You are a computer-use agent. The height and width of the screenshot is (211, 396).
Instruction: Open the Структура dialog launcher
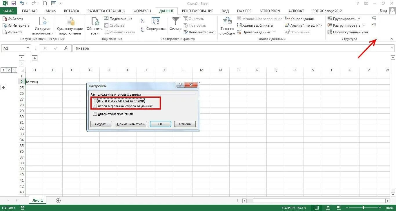pos(376,39)
